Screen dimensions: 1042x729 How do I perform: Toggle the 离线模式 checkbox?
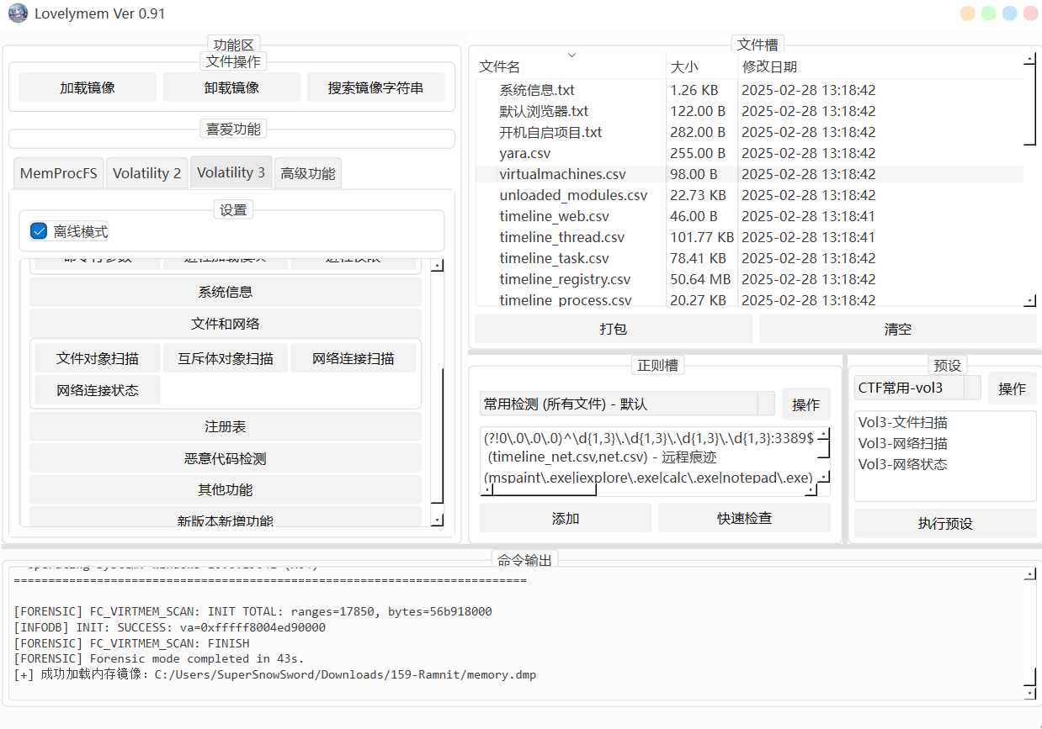39,231
